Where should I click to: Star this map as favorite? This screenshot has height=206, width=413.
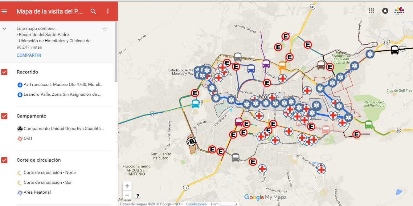(x=105, y=29)
